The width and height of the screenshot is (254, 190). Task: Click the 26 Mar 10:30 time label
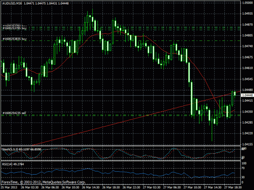[70, 188]
